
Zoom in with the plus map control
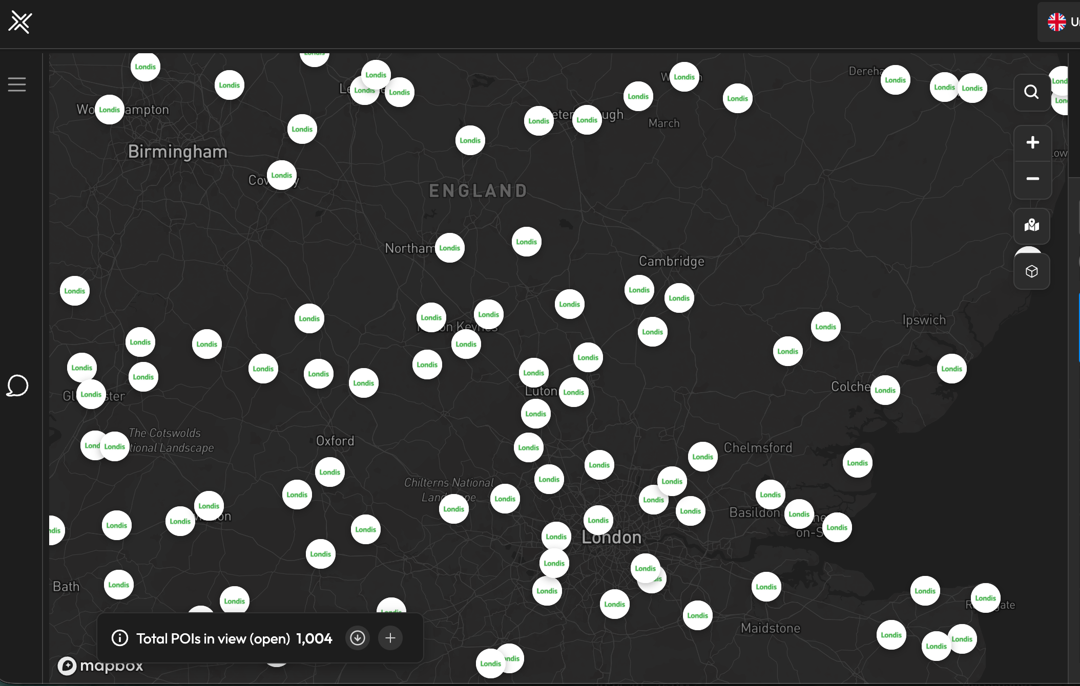[x=1032, y=143]
